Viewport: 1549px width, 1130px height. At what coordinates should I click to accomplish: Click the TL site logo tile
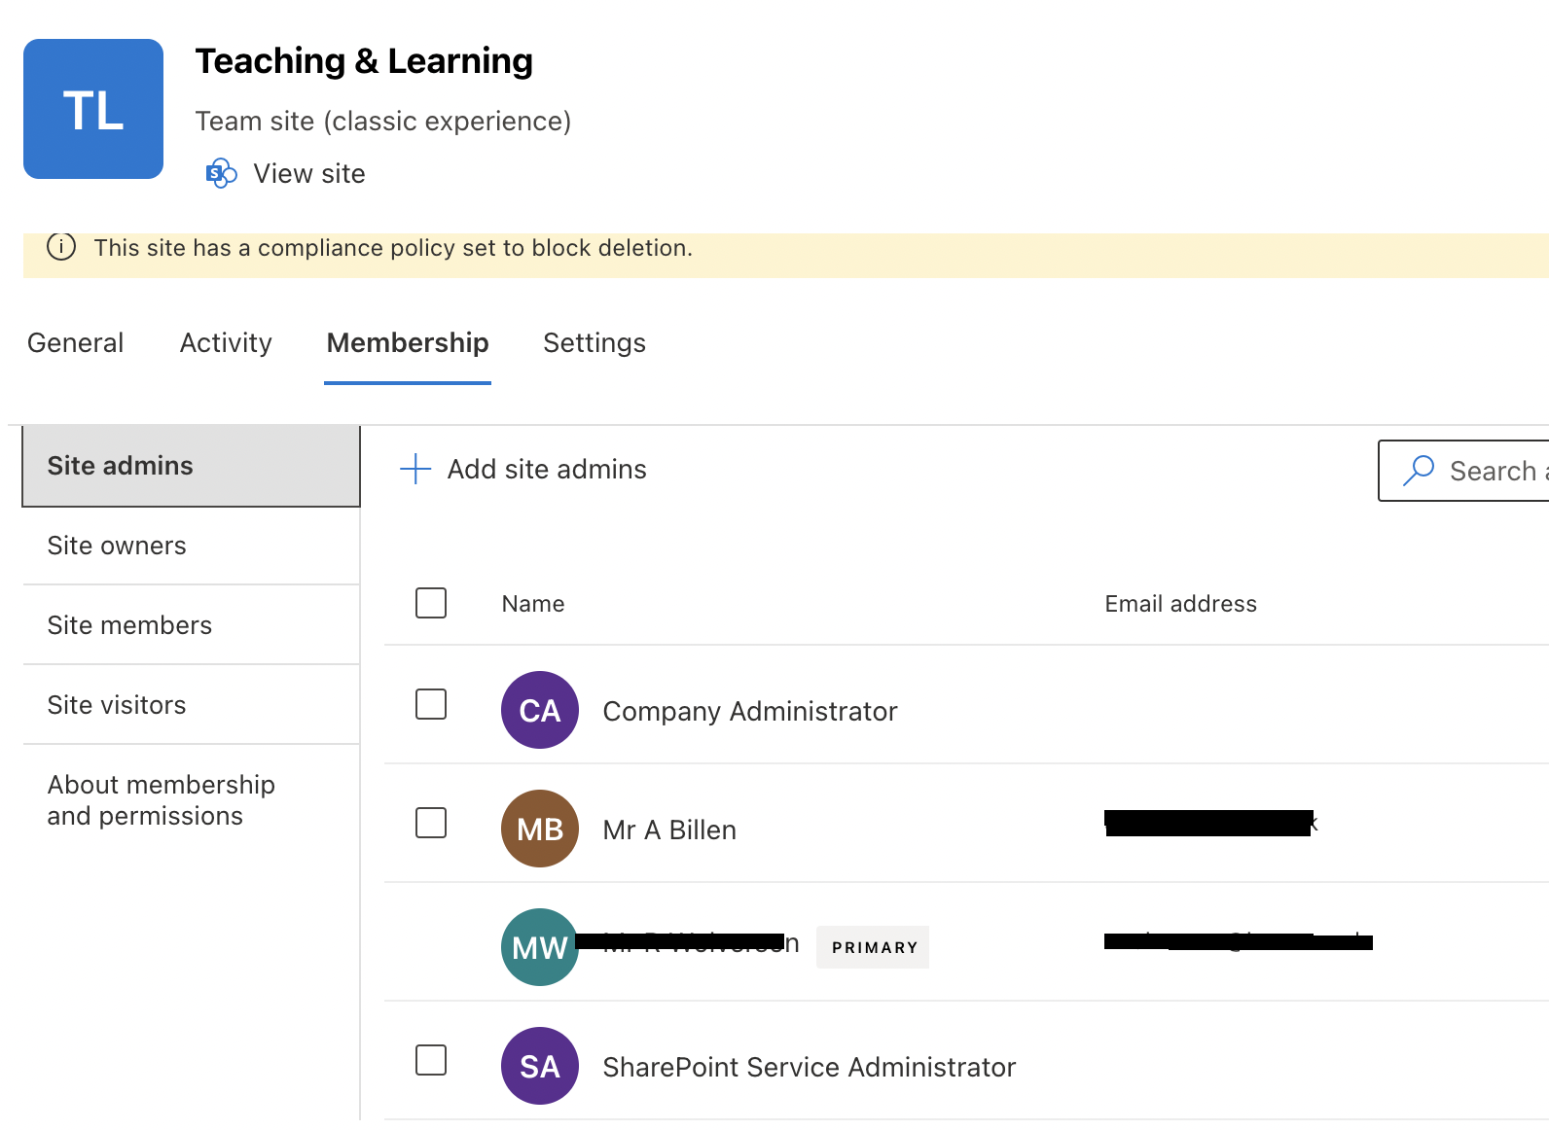tap(93, 109)
